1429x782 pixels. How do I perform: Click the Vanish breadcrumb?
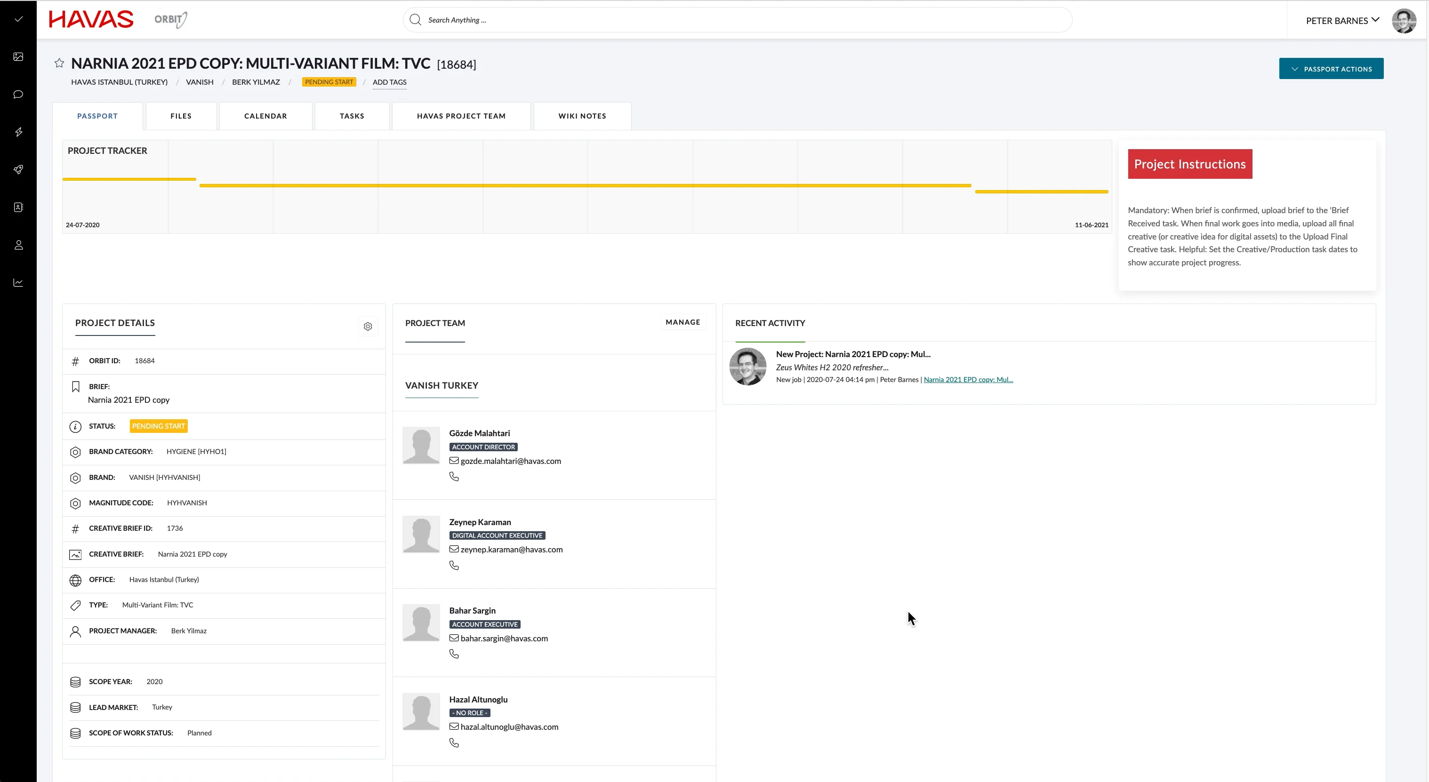click(200, 82)
